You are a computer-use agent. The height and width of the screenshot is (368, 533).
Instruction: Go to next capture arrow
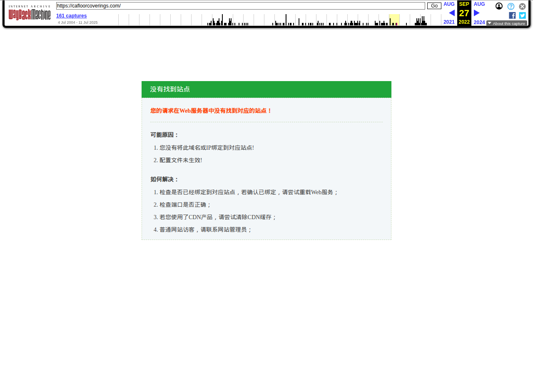tap(477, 13)
